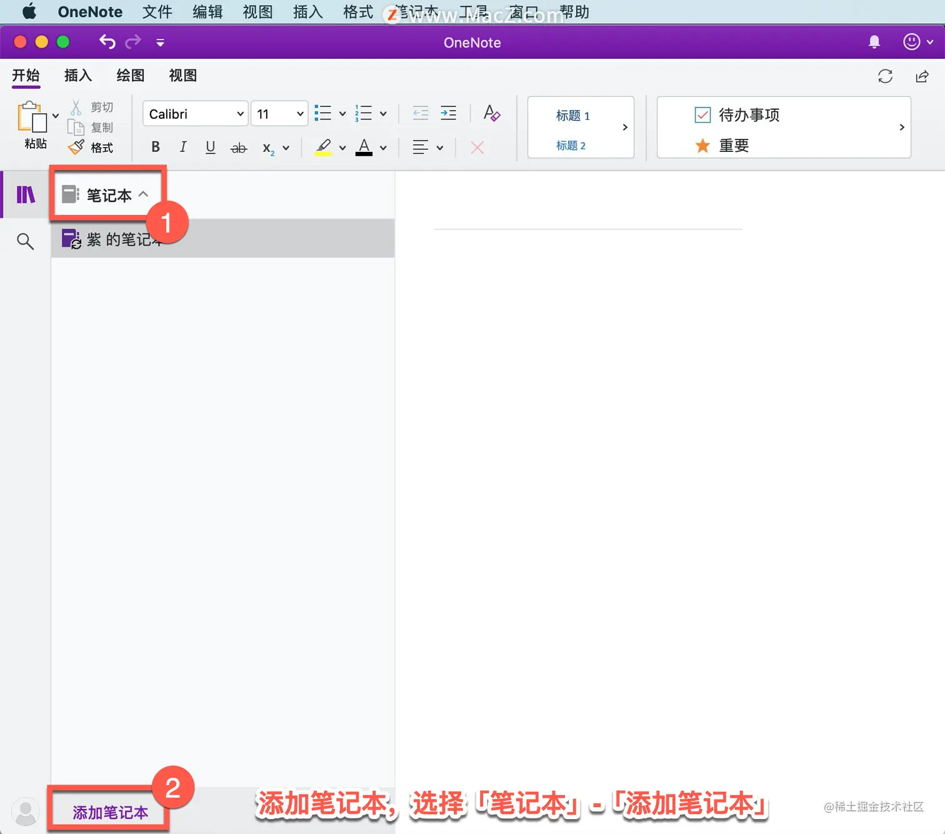
Task: Select the Format painter (格式) brush
Action: click(76, 148)
